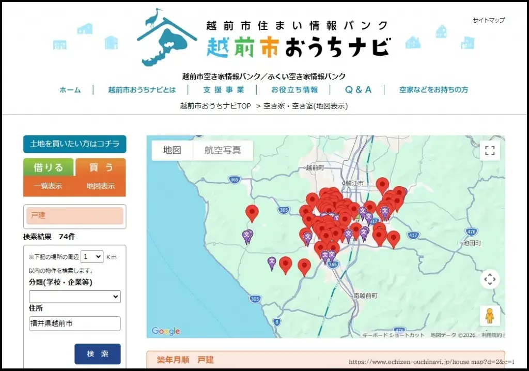
Task: Open 支援事業 menu item
Action: pos(223,90)
